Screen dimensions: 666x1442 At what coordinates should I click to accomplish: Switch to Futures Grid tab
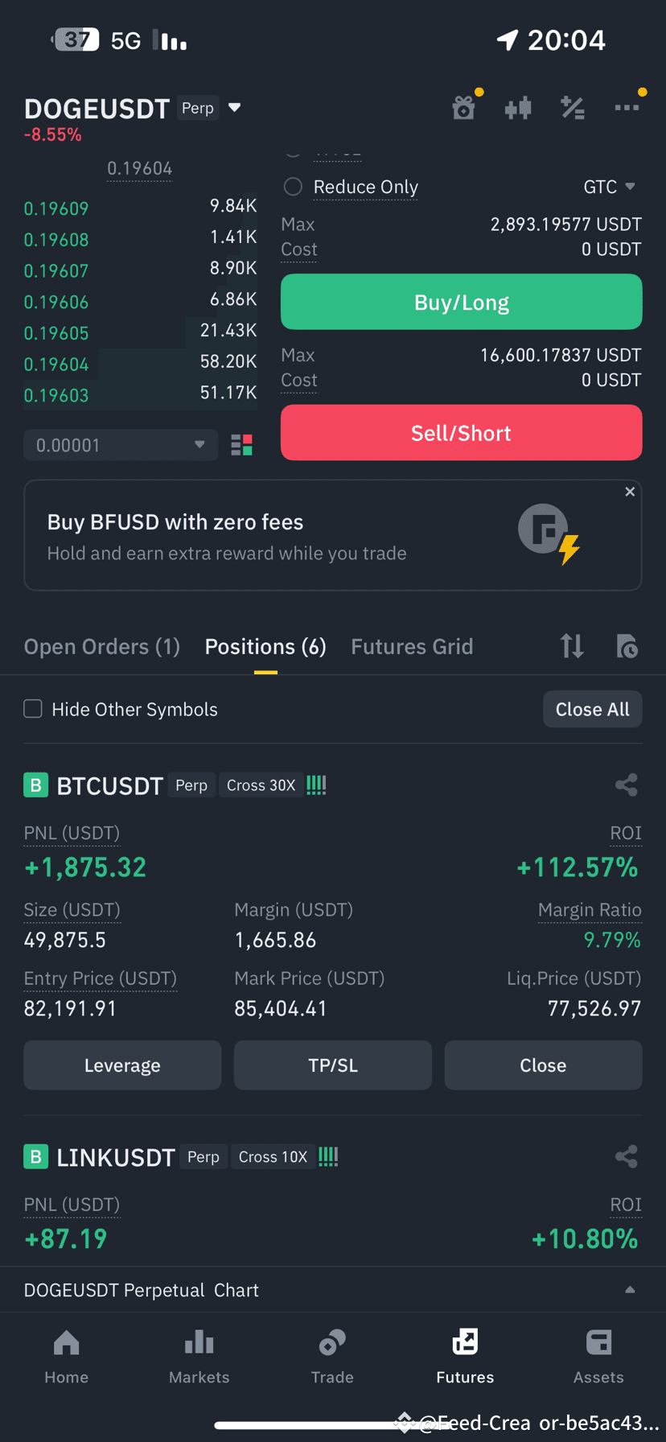pos(412,646)
